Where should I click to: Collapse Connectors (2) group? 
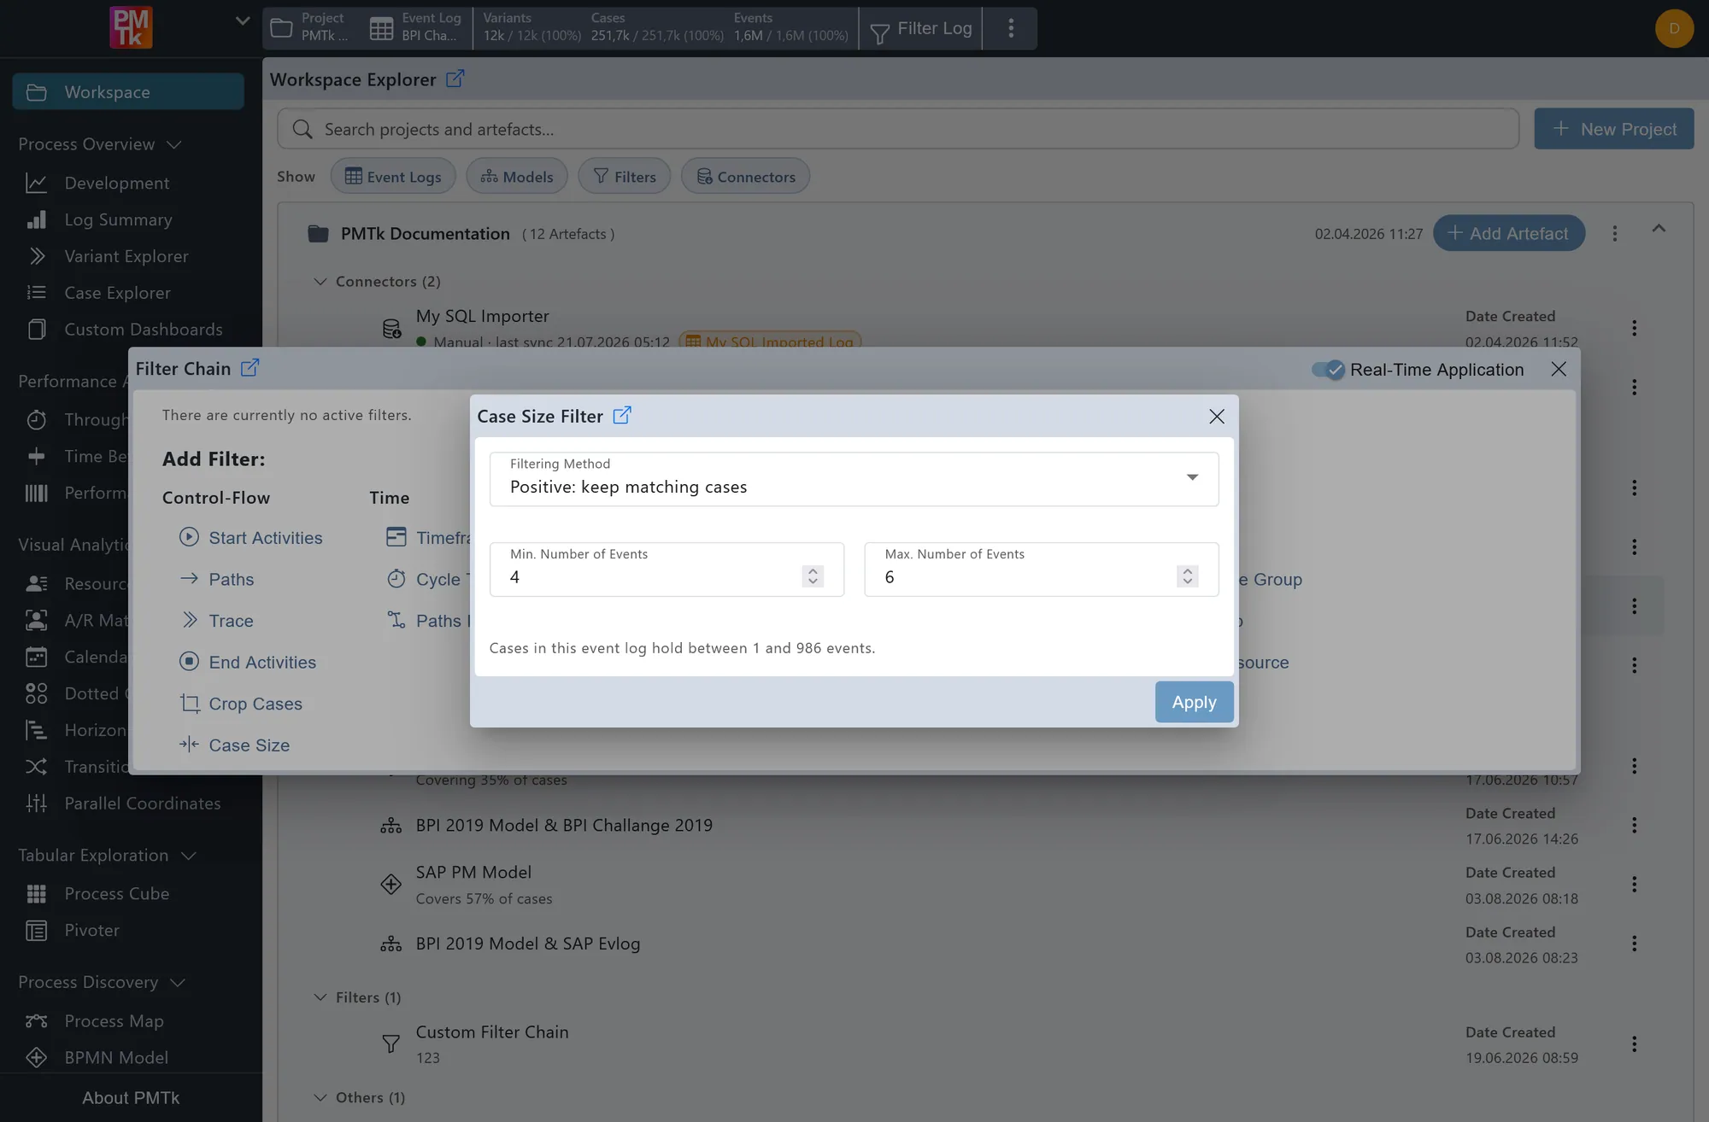coord(320,281)
